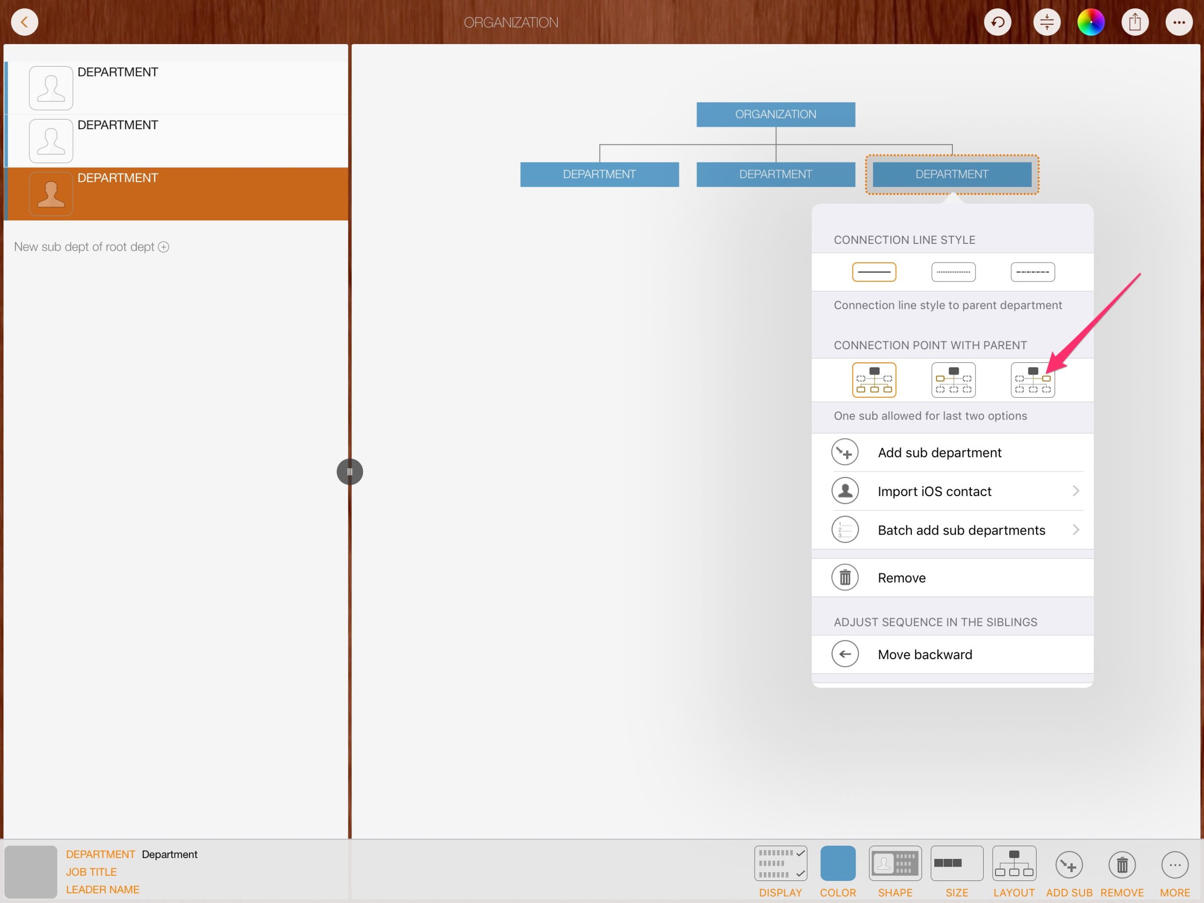Open the rainbow color wheel picker
Viewport: 1204px width, 903px height.
point(1090,23)
